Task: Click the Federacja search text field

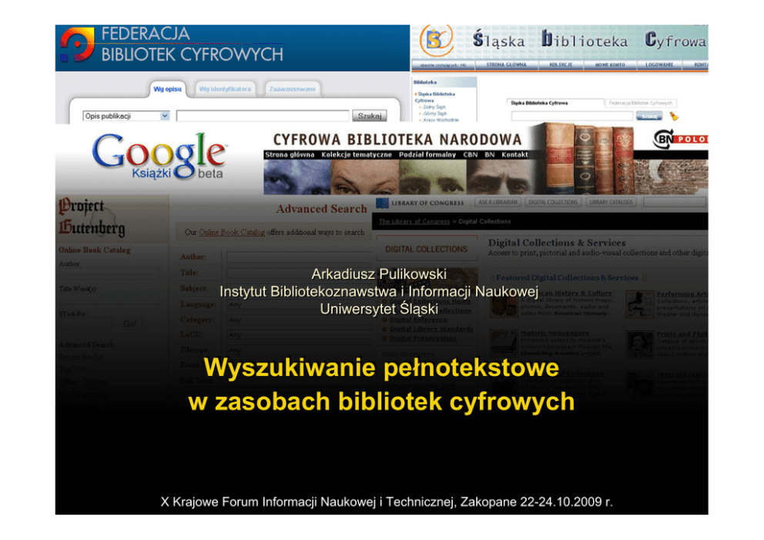Action: point(262,116)
